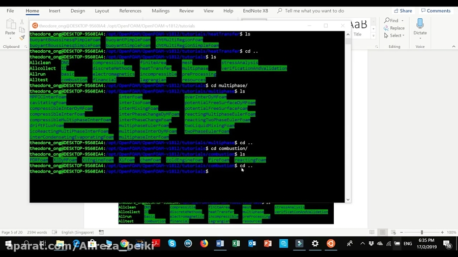This screenshot has height=257, width=458.
Task: Open the Comments button
Action: click(436, 11)
